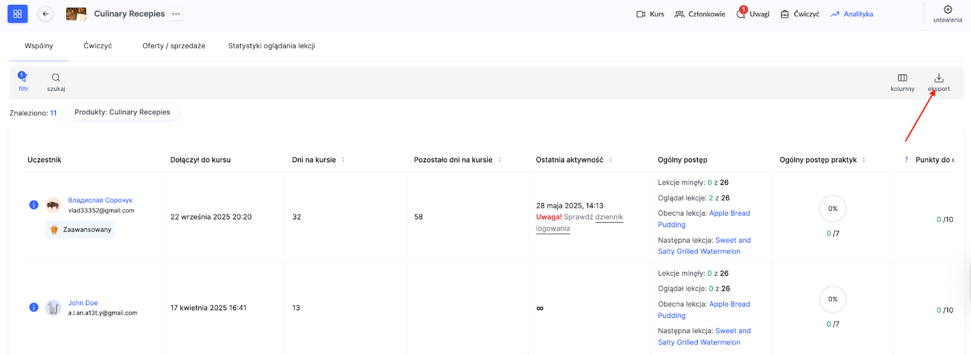
Task: Click the eksport download icon
Action: click(x=938, y=78)
